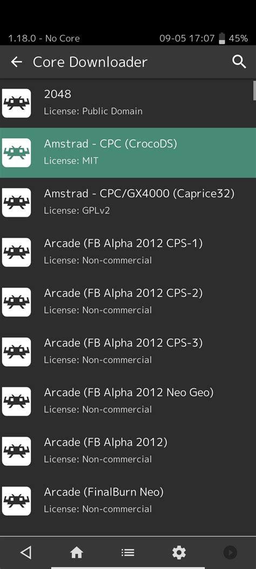Open the Home tab in bottom bar
The width and height of the screenshot is (256, 569).
[77, 552]
